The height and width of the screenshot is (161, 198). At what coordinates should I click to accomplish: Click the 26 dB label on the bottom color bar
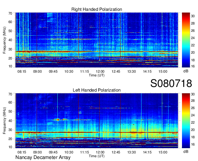point(193,108)
